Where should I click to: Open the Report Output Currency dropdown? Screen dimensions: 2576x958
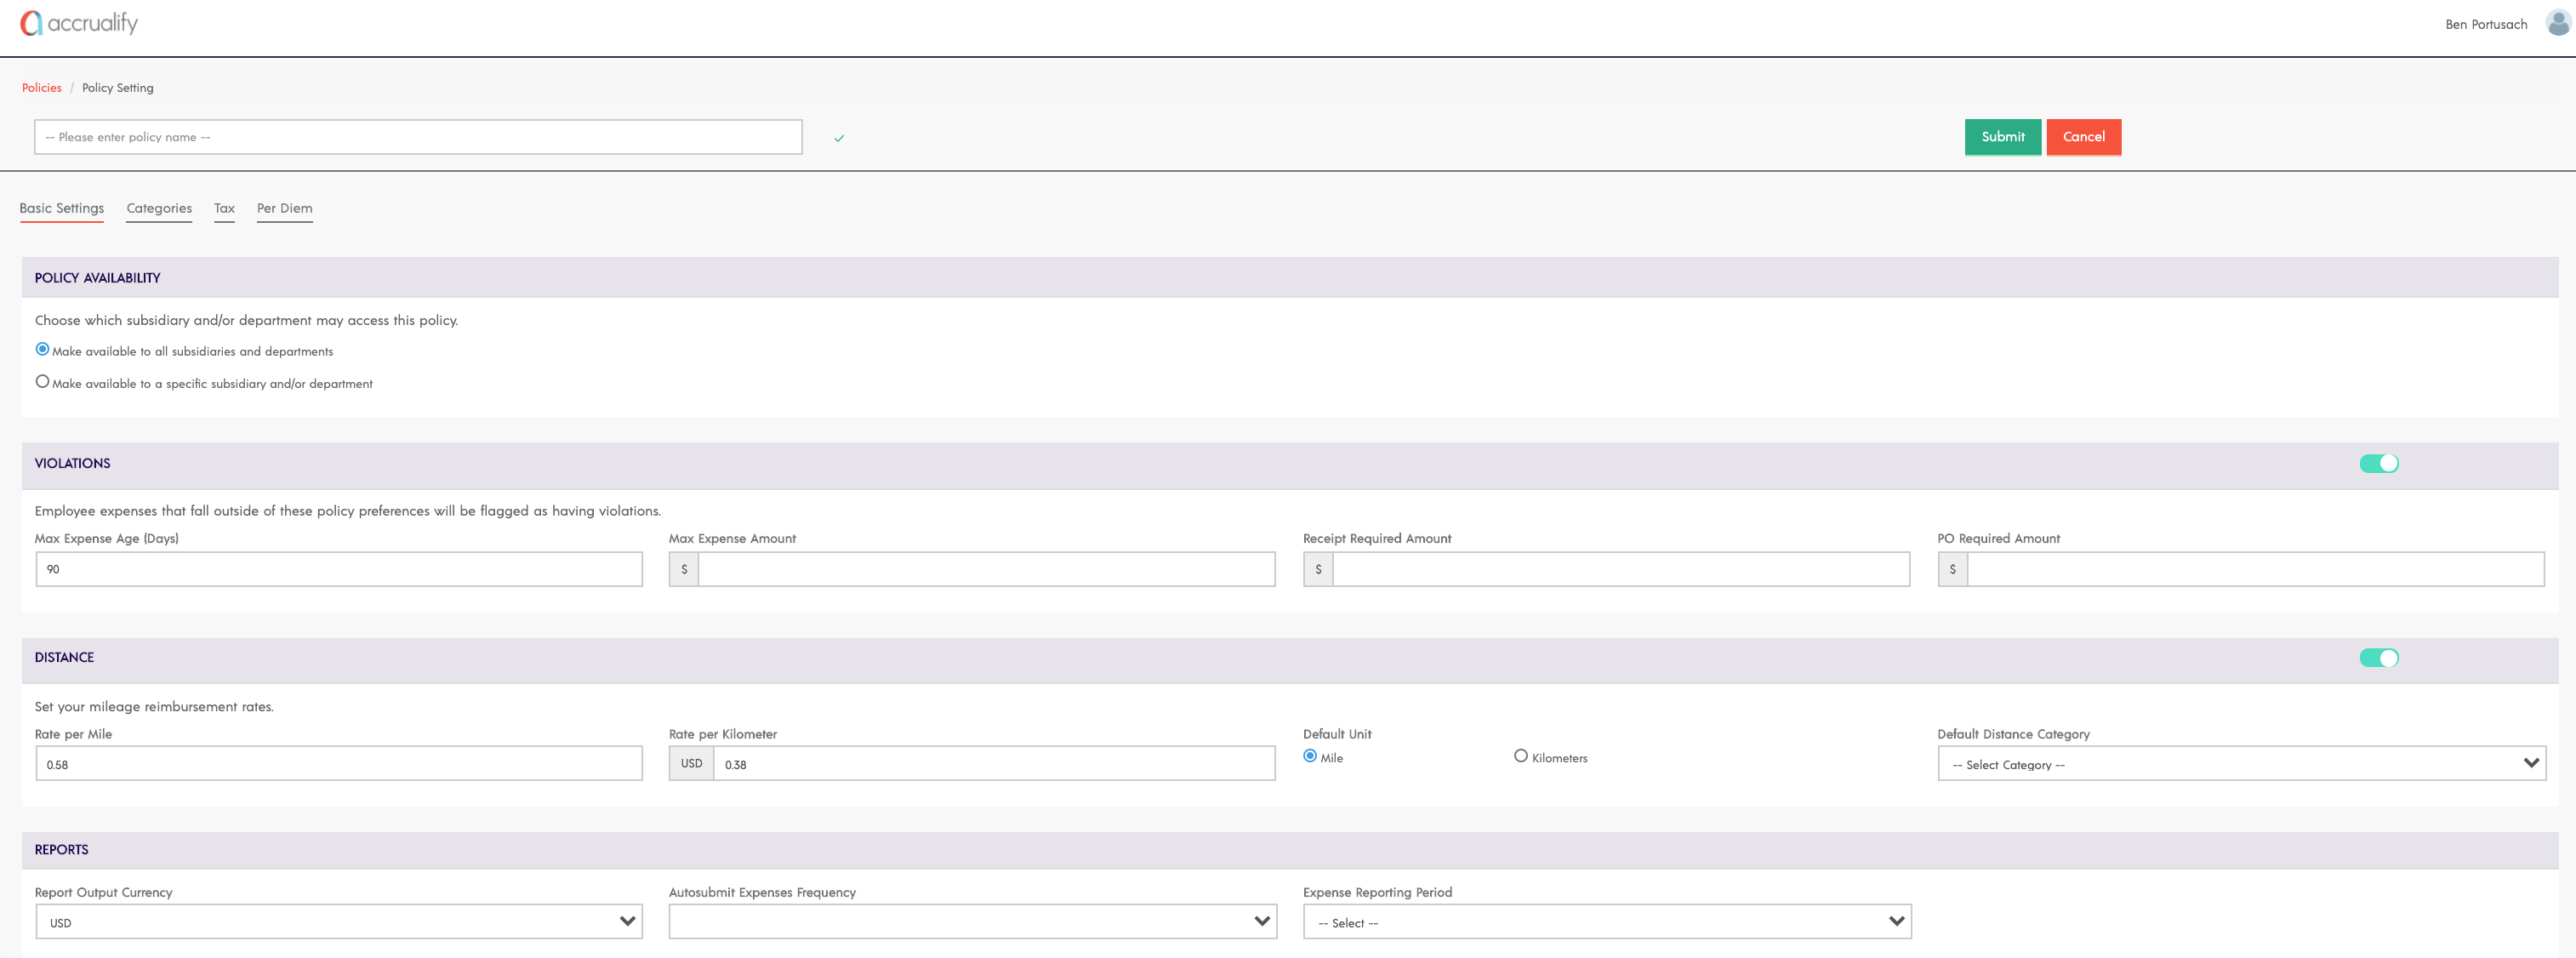pyautogui.click(x=338, y=922)
